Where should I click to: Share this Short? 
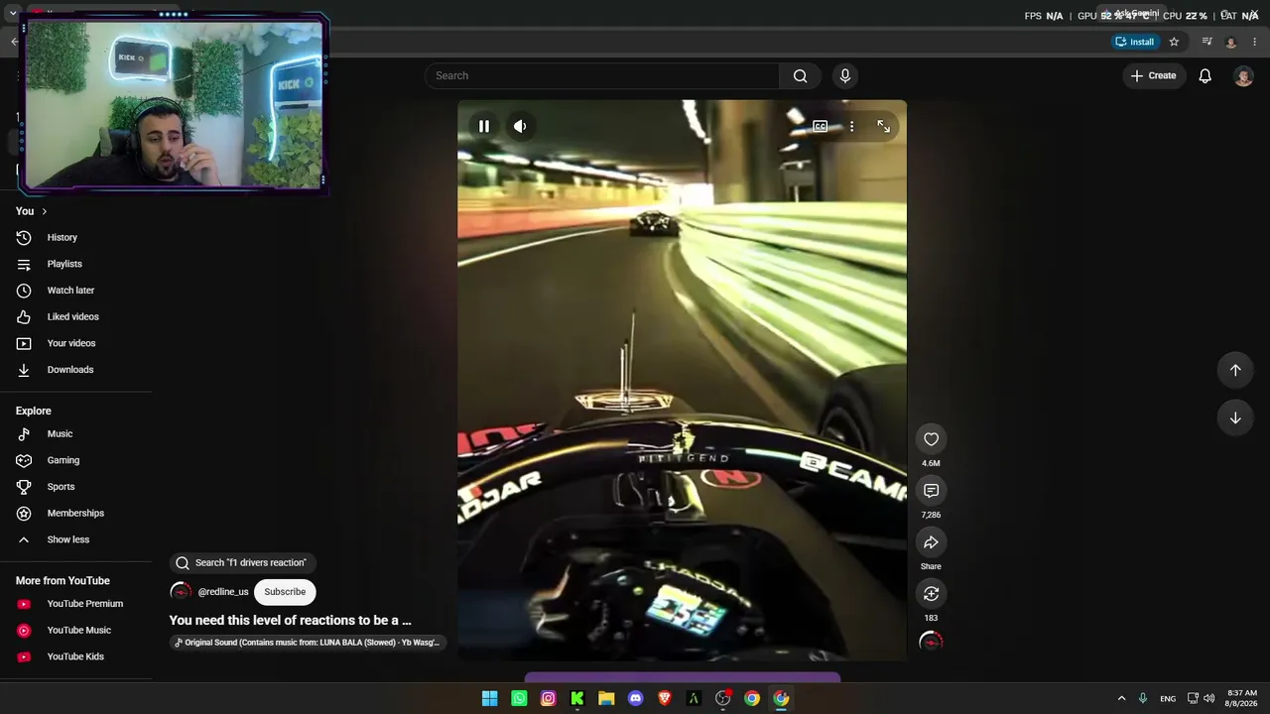tap(931, 542)
